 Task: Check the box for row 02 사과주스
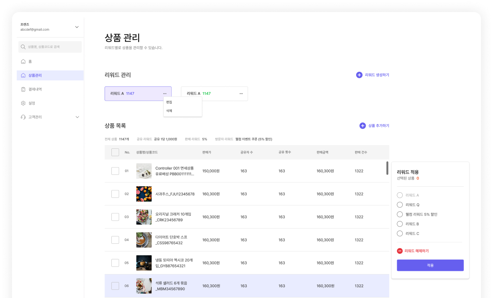coord(115,194)
